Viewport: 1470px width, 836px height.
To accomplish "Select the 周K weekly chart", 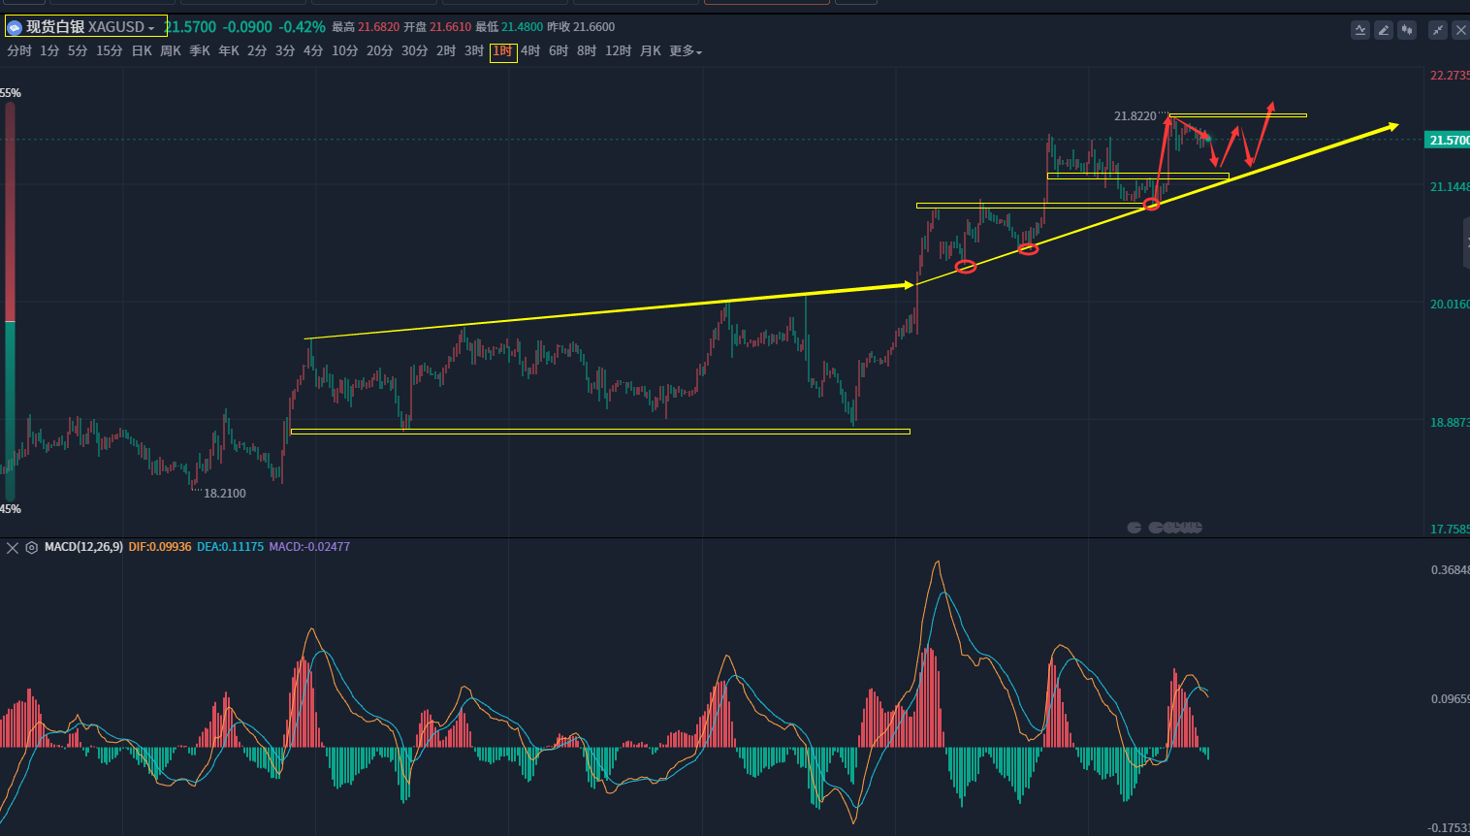I will (x=171, y=51).
